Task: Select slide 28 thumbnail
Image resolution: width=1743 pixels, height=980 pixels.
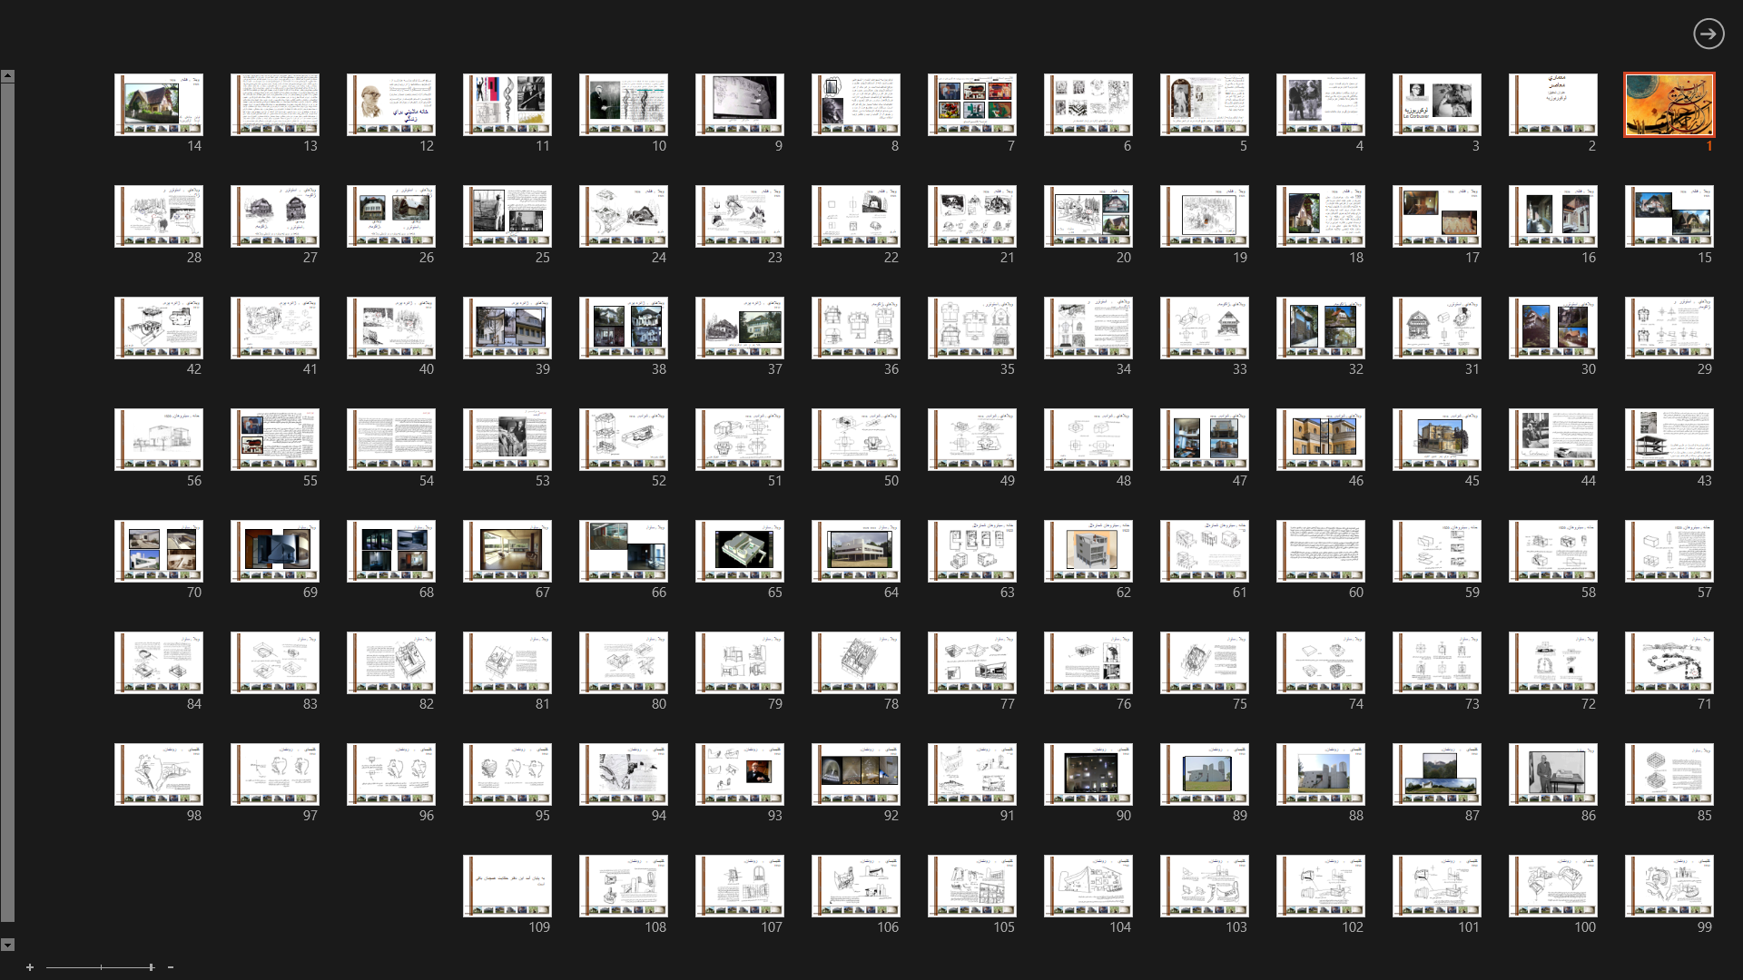Action: pos(159,217)
